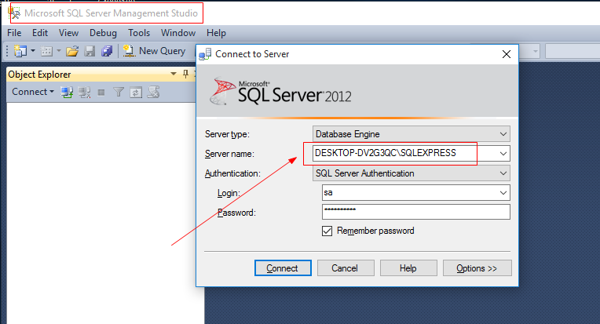
Task: Click the Add New Item toolbar icon
Action: [46, 51]
